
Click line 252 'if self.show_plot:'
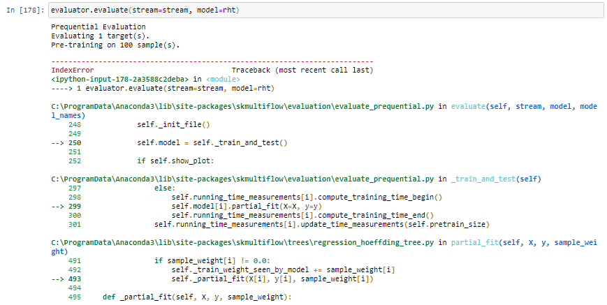(x=175, y=161)
